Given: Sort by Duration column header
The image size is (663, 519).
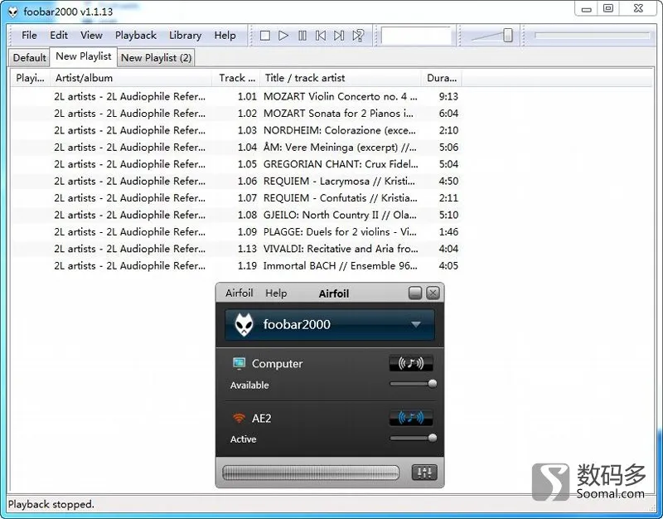Looking at the screenshot, I should tap(442, 78).
